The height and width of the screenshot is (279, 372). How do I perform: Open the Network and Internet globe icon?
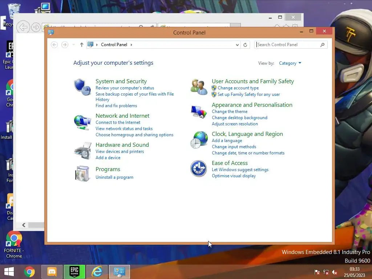pyautogui.click(x=82, y=122)
